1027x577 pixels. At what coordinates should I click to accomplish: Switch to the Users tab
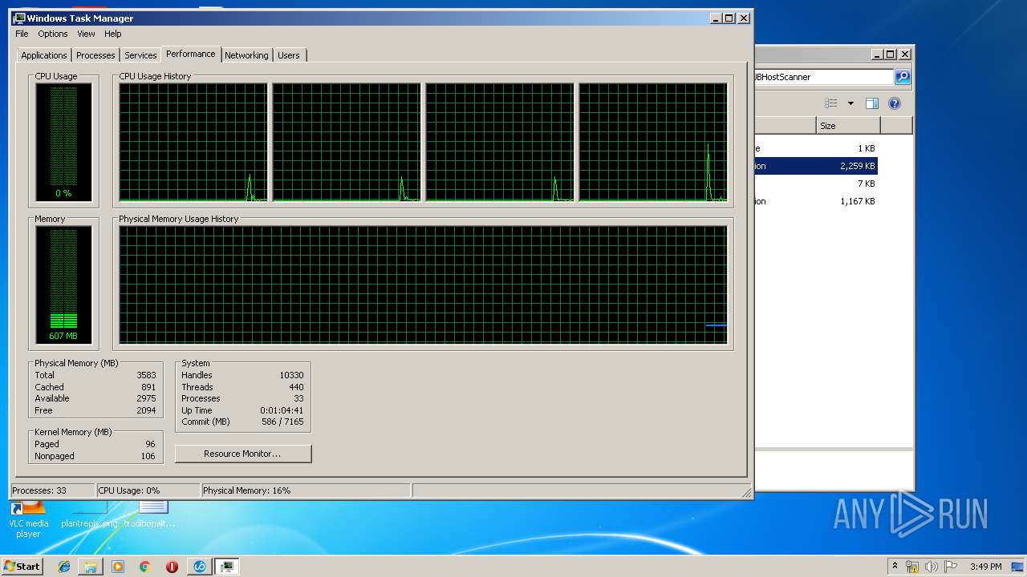click(x=289, y=55)
